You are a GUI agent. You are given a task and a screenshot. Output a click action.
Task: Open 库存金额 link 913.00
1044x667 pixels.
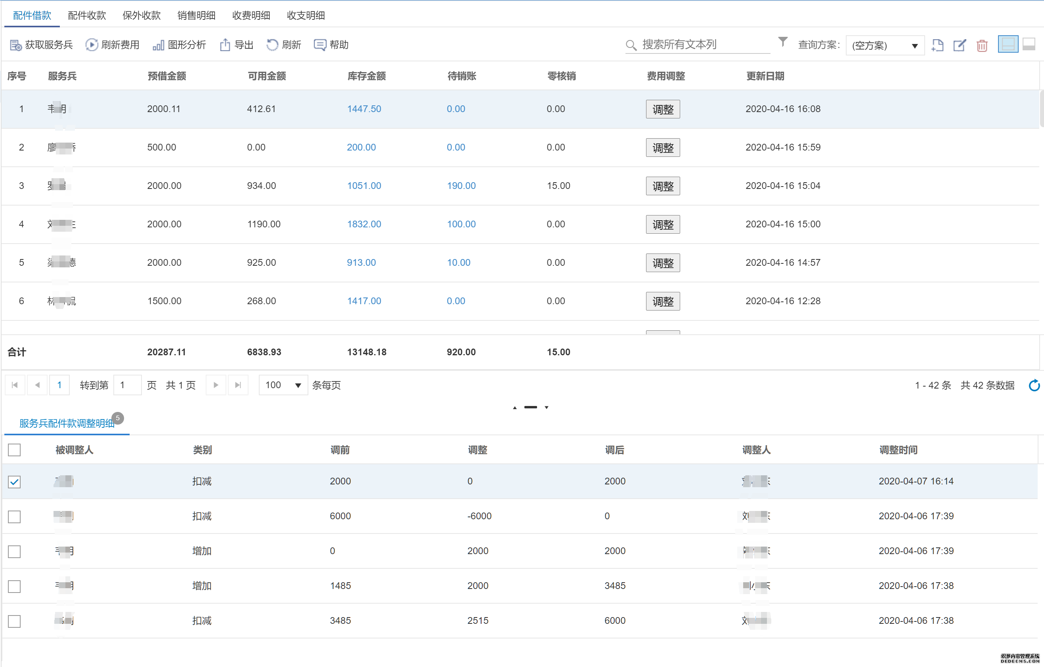(x=361, y=263)
